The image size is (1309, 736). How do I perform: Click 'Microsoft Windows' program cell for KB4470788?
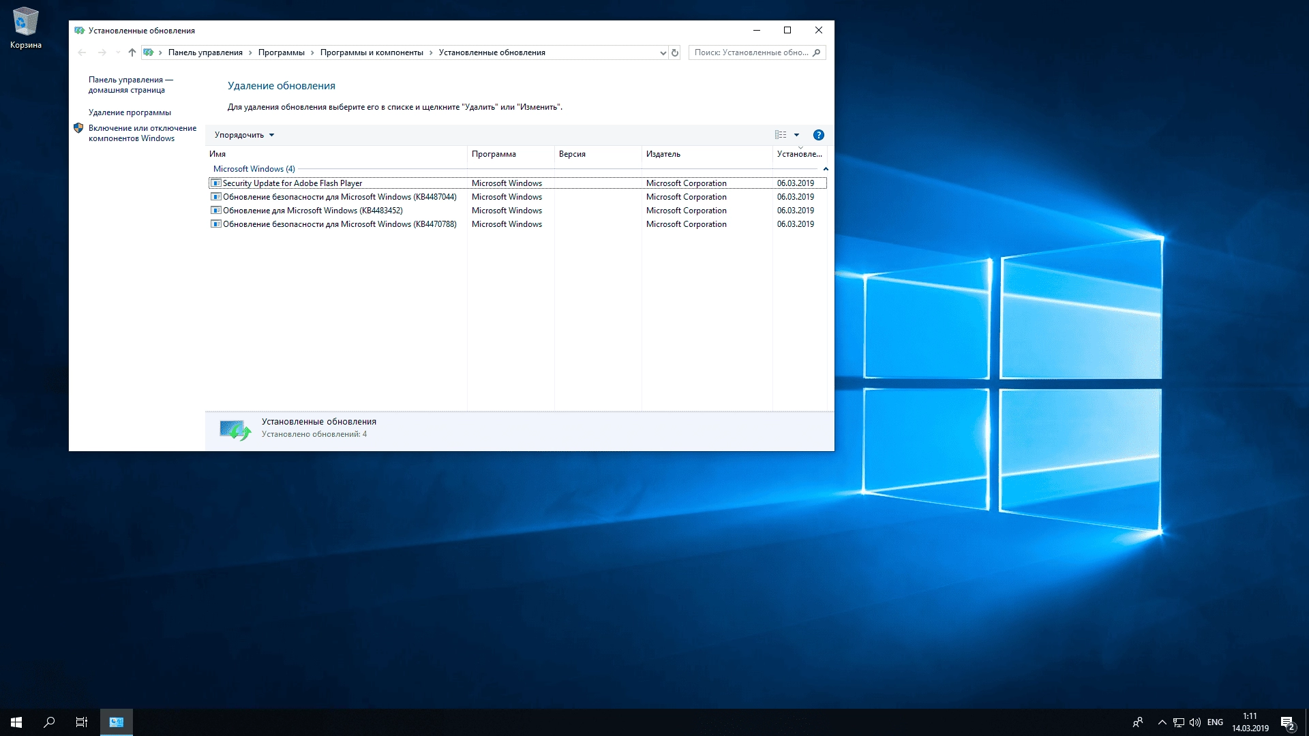[507, 224]
